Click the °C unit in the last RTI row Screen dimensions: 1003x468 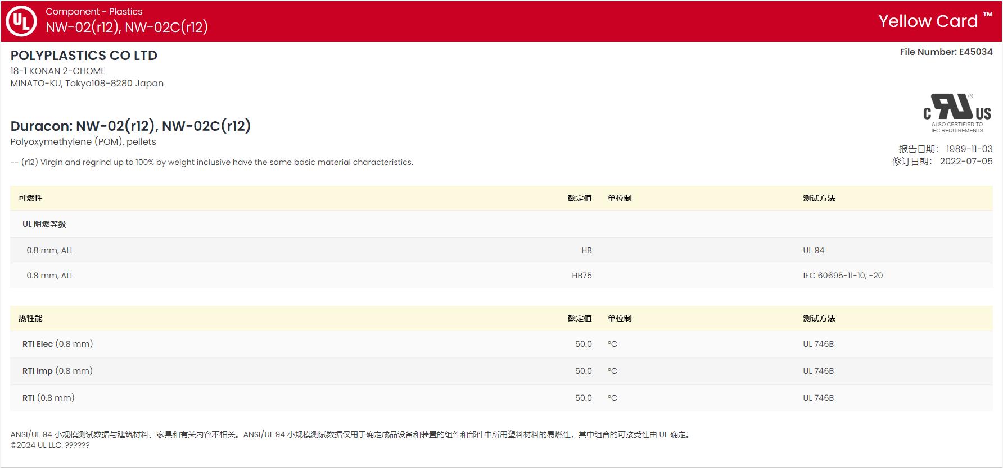coord(612,398)
